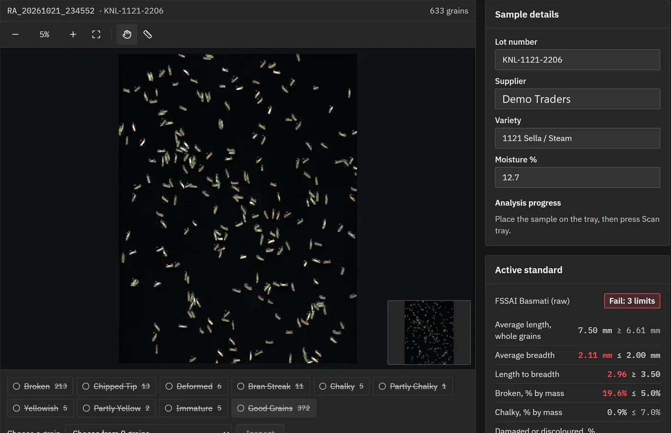Screen dimensions: 671x433
Task: Toggle the Broken grain filter
Action: [x=40, y=386]
